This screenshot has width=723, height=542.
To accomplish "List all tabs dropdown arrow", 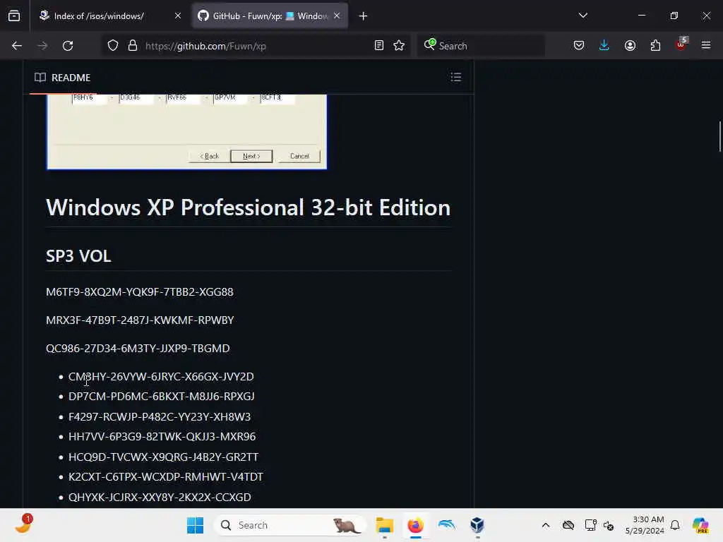I will (x=582, y=16).
